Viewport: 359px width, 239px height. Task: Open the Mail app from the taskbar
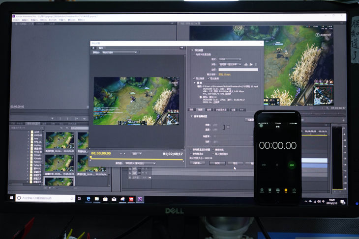[114, 199]
